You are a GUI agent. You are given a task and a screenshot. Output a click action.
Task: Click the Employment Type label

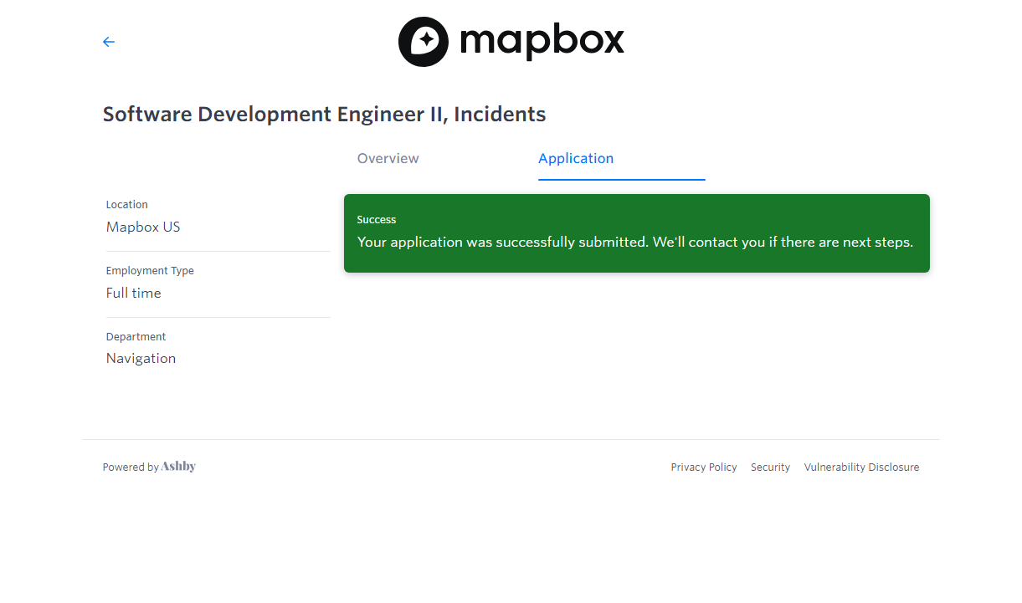[x=150, y=271]
